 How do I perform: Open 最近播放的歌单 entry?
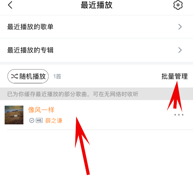coord(96,27)
